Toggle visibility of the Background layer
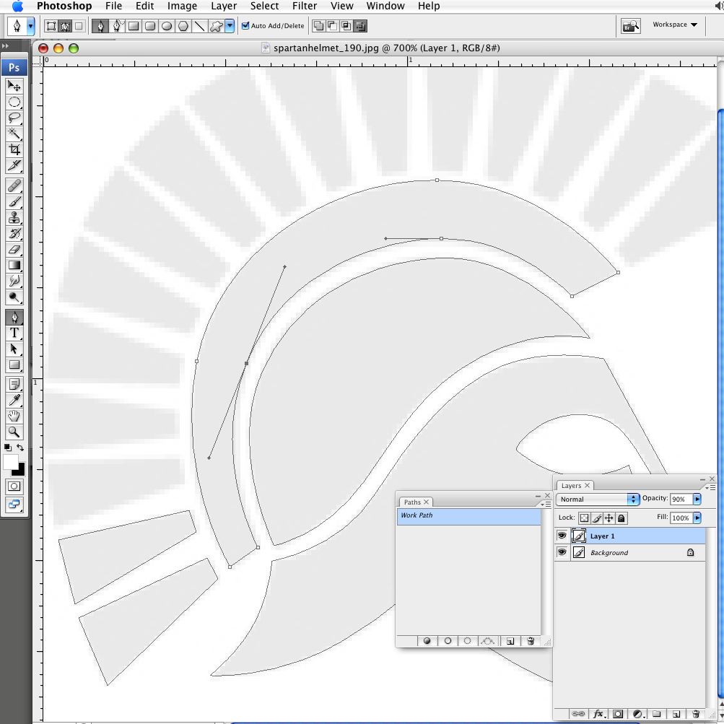The height and width of the screenshot is (724, 724). [x=562, y=552]
